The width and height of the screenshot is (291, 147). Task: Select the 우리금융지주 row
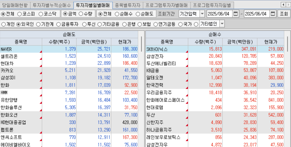click(x=215, y=93)
